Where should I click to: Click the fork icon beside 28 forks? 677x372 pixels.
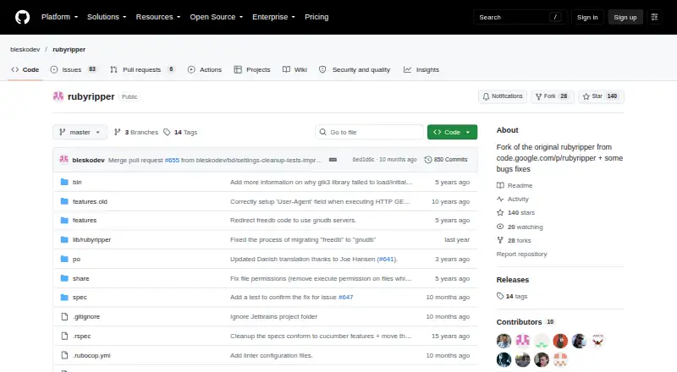point(500,240)
